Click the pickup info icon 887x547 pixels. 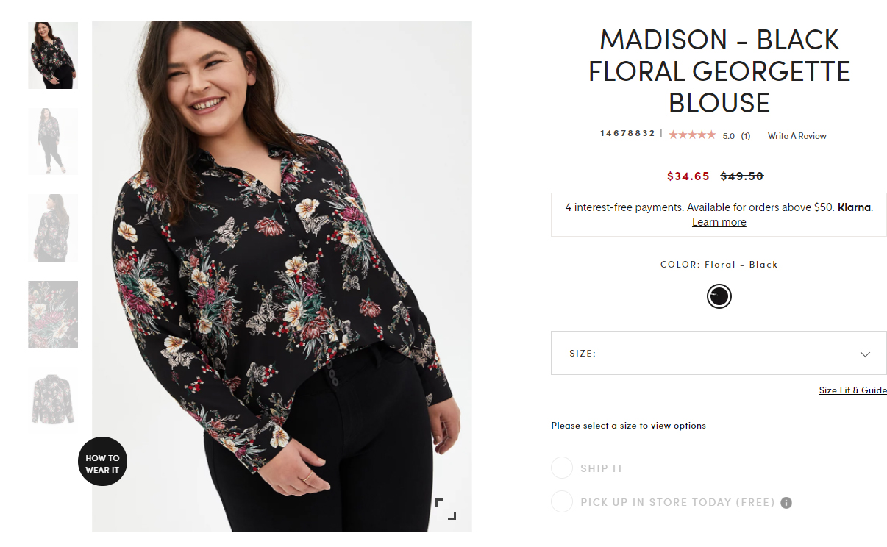786,503
